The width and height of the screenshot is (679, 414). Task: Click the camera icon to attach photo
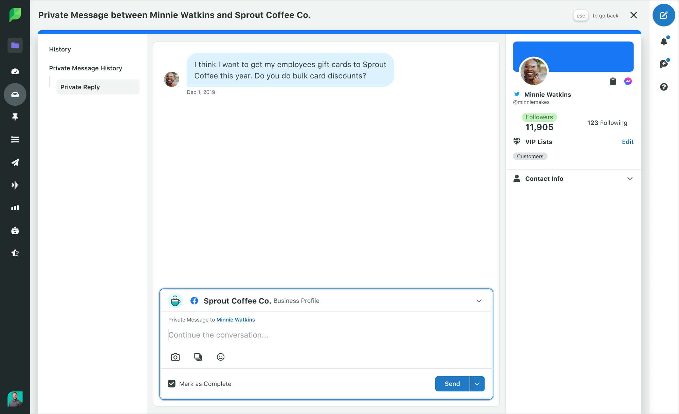(175, 357)
